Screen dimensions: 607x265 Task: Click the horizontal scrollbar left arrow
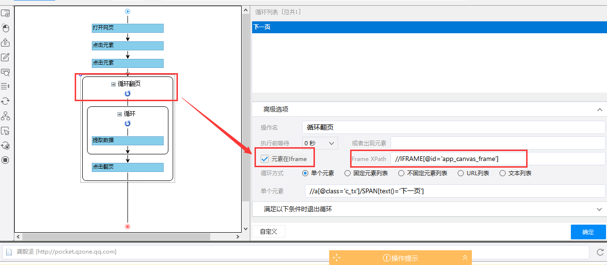coord(19,237)
